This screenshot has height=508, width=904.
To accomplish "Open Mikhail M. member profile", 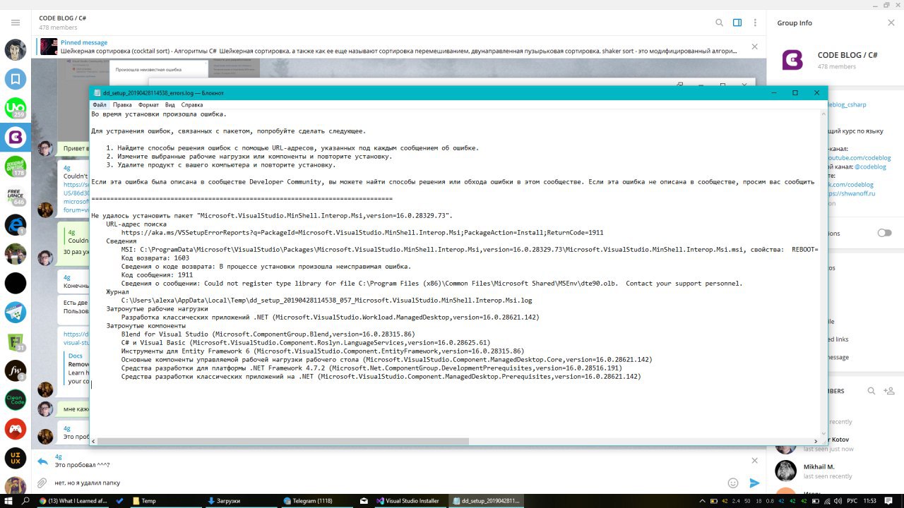I will pyautogui.click(x=833, y=471).
